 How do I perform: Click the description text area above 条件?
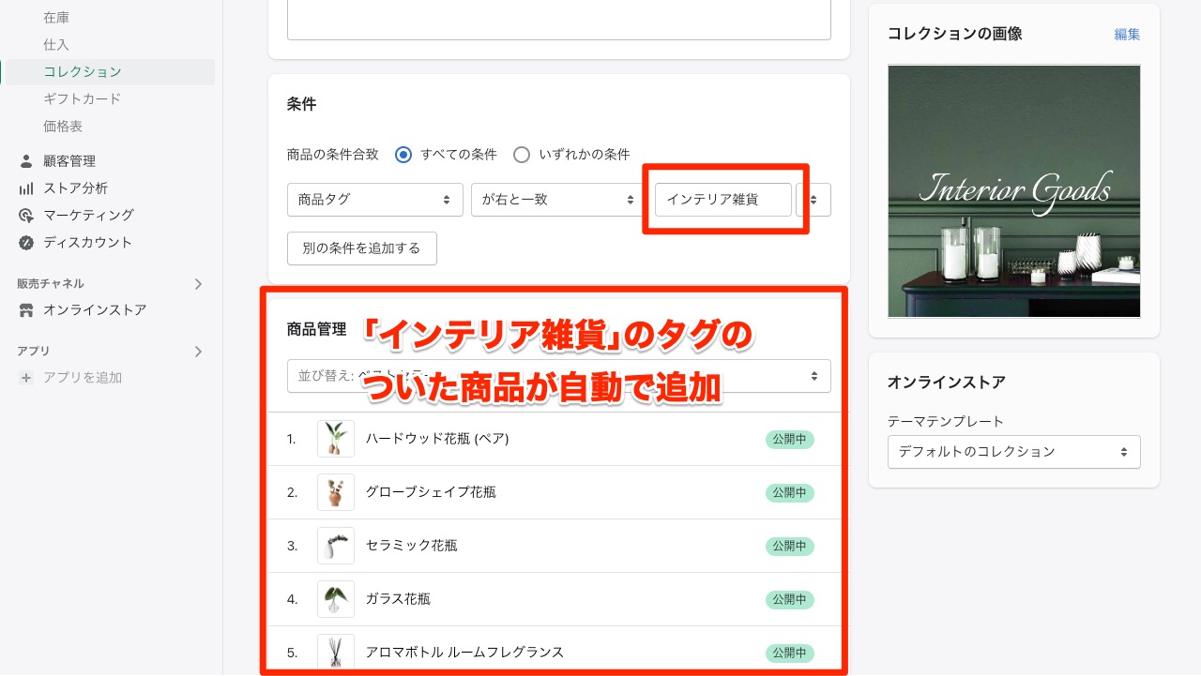tap(559, 20)
